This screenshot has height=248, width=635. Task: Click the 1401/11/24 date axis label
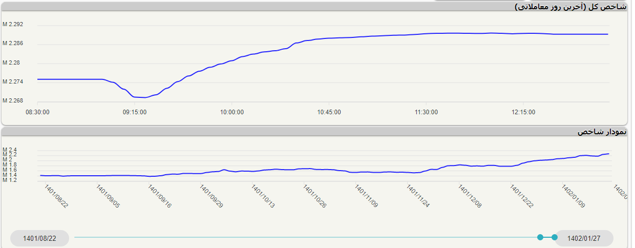(419, 196)
